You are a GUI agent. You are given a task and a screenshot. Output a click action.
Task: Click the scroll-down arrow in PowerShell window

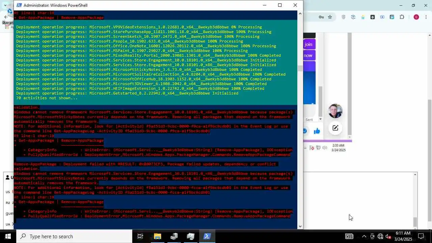300,226
